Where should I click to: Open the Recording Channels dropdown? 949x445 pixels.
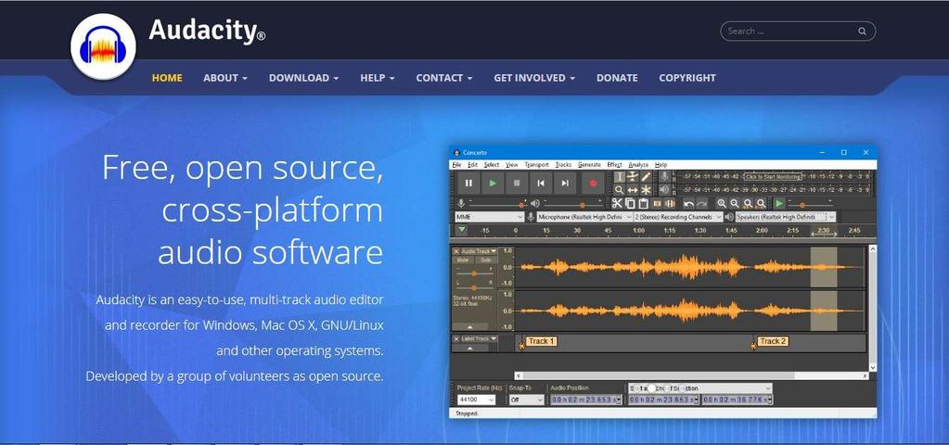coord(678,217)
